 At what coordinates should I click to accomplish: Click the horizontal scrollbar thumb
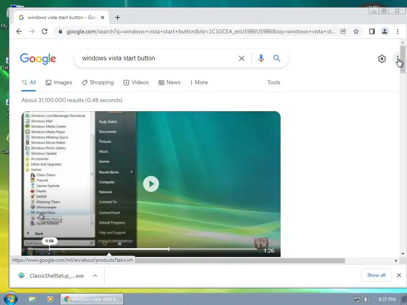pos(240,261)
